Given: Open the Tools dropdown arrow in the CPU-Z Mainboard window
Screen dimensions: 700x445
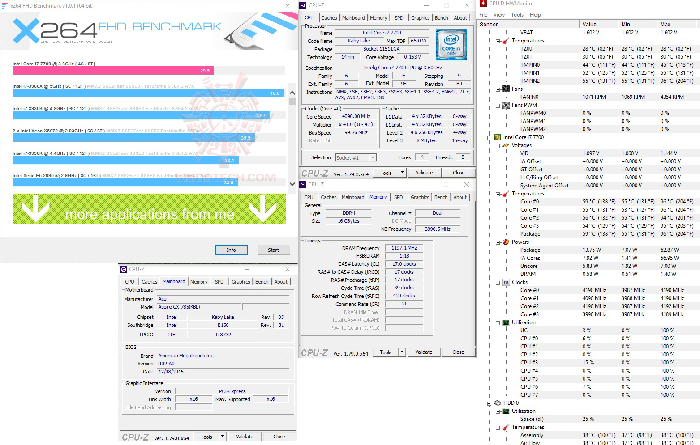Looking at the screenshot, I should (x=223, y=437).
